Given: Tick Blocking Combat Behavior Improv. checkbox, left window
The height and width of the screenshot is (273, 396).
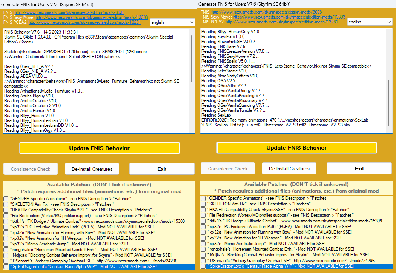Looking at the screenshot, I should [6, 255].
